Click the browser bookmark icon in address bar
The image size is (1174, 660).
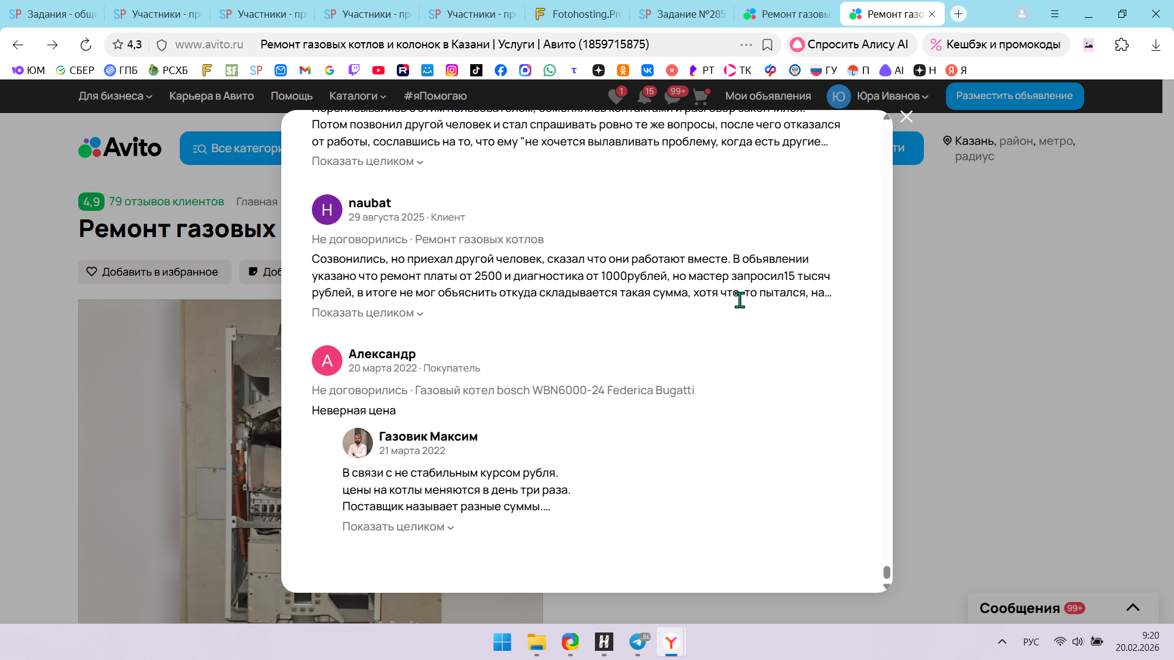pos(767,45)
